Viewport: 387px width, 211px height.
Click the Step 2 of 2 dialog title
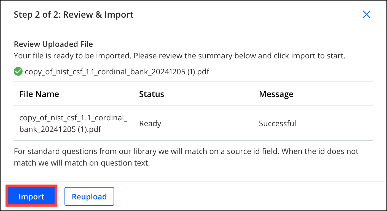point(74,14)
